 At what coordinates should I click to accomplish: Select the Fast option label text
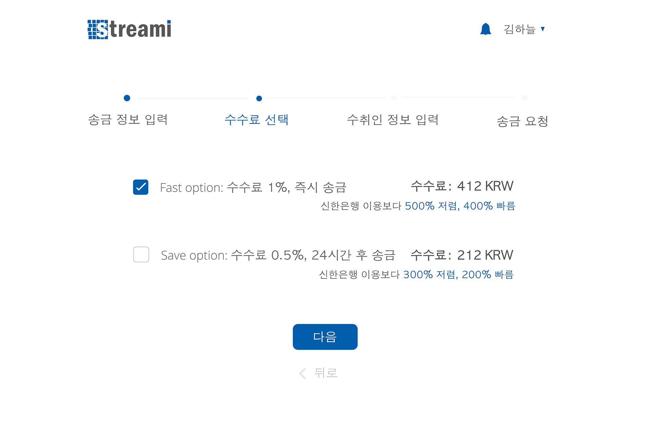(253, 187)
